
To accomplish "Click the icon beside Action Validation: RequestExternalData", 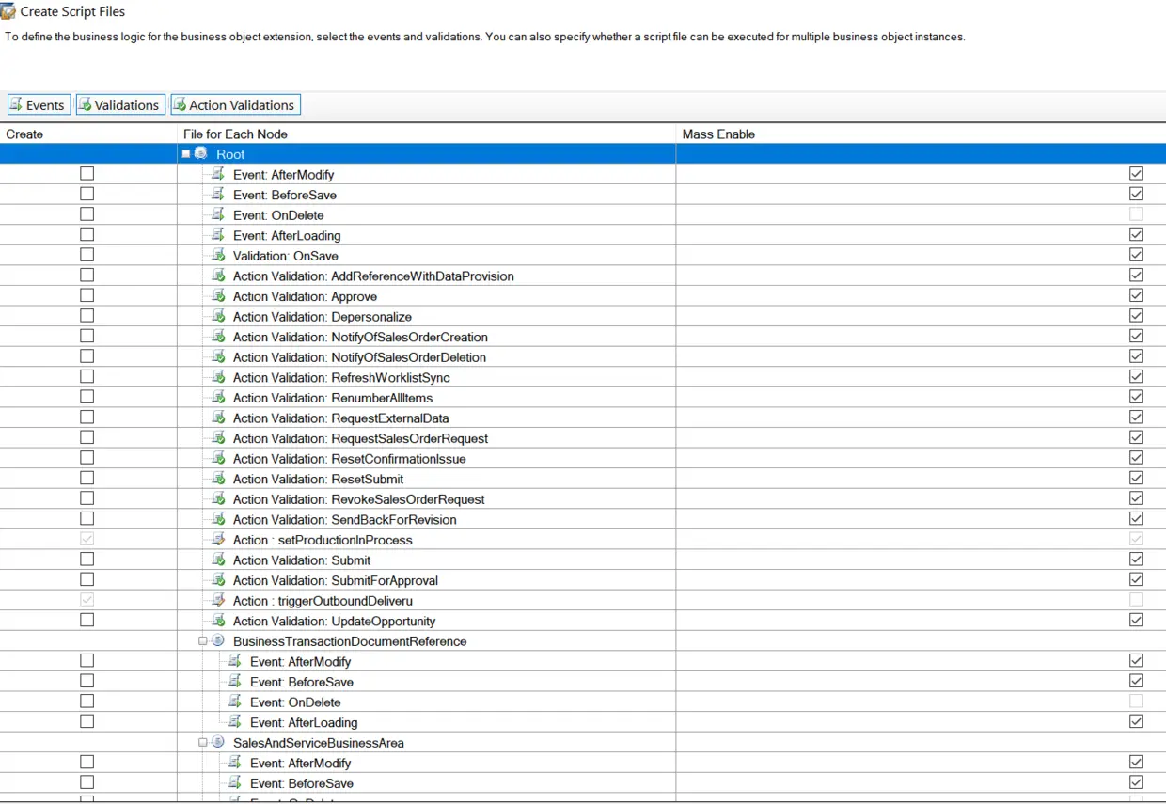I will (x=218, y=418).
